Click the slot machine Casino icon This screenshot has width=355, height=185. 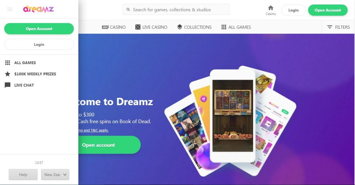pyautogui.click(x=105, y=27)
